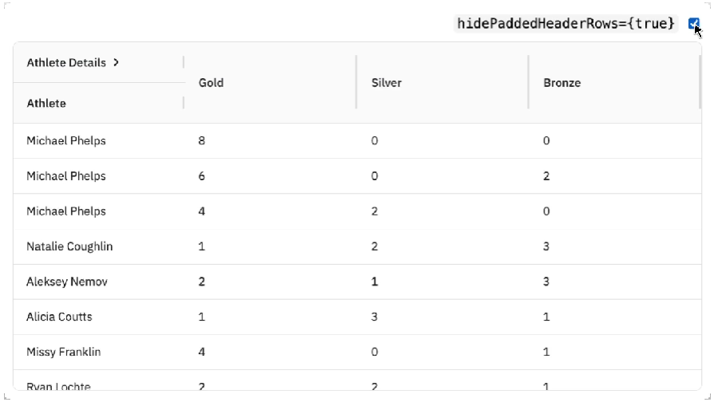Click the hidePaddedHeaderRows={true} label text
The image size is (714, 402).
(x=565, y=24)
